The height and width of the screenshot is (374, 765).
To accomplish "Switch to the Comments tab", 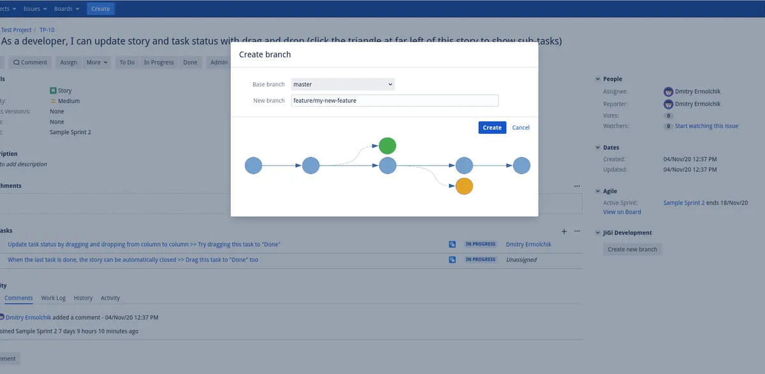I will tap(18, 298).
